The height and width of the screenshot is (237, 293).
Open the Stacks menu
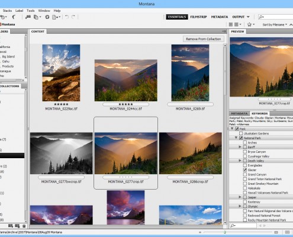pyautogui.click(x=7, y=11)
